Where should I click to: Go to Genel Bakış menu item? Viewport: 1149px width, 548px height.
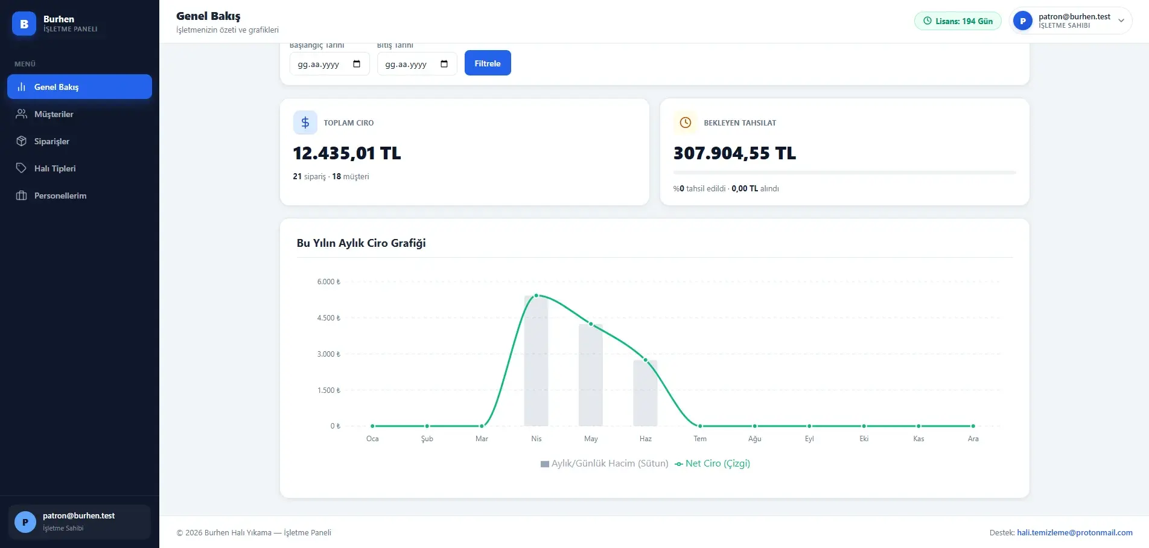coord(80,87)
